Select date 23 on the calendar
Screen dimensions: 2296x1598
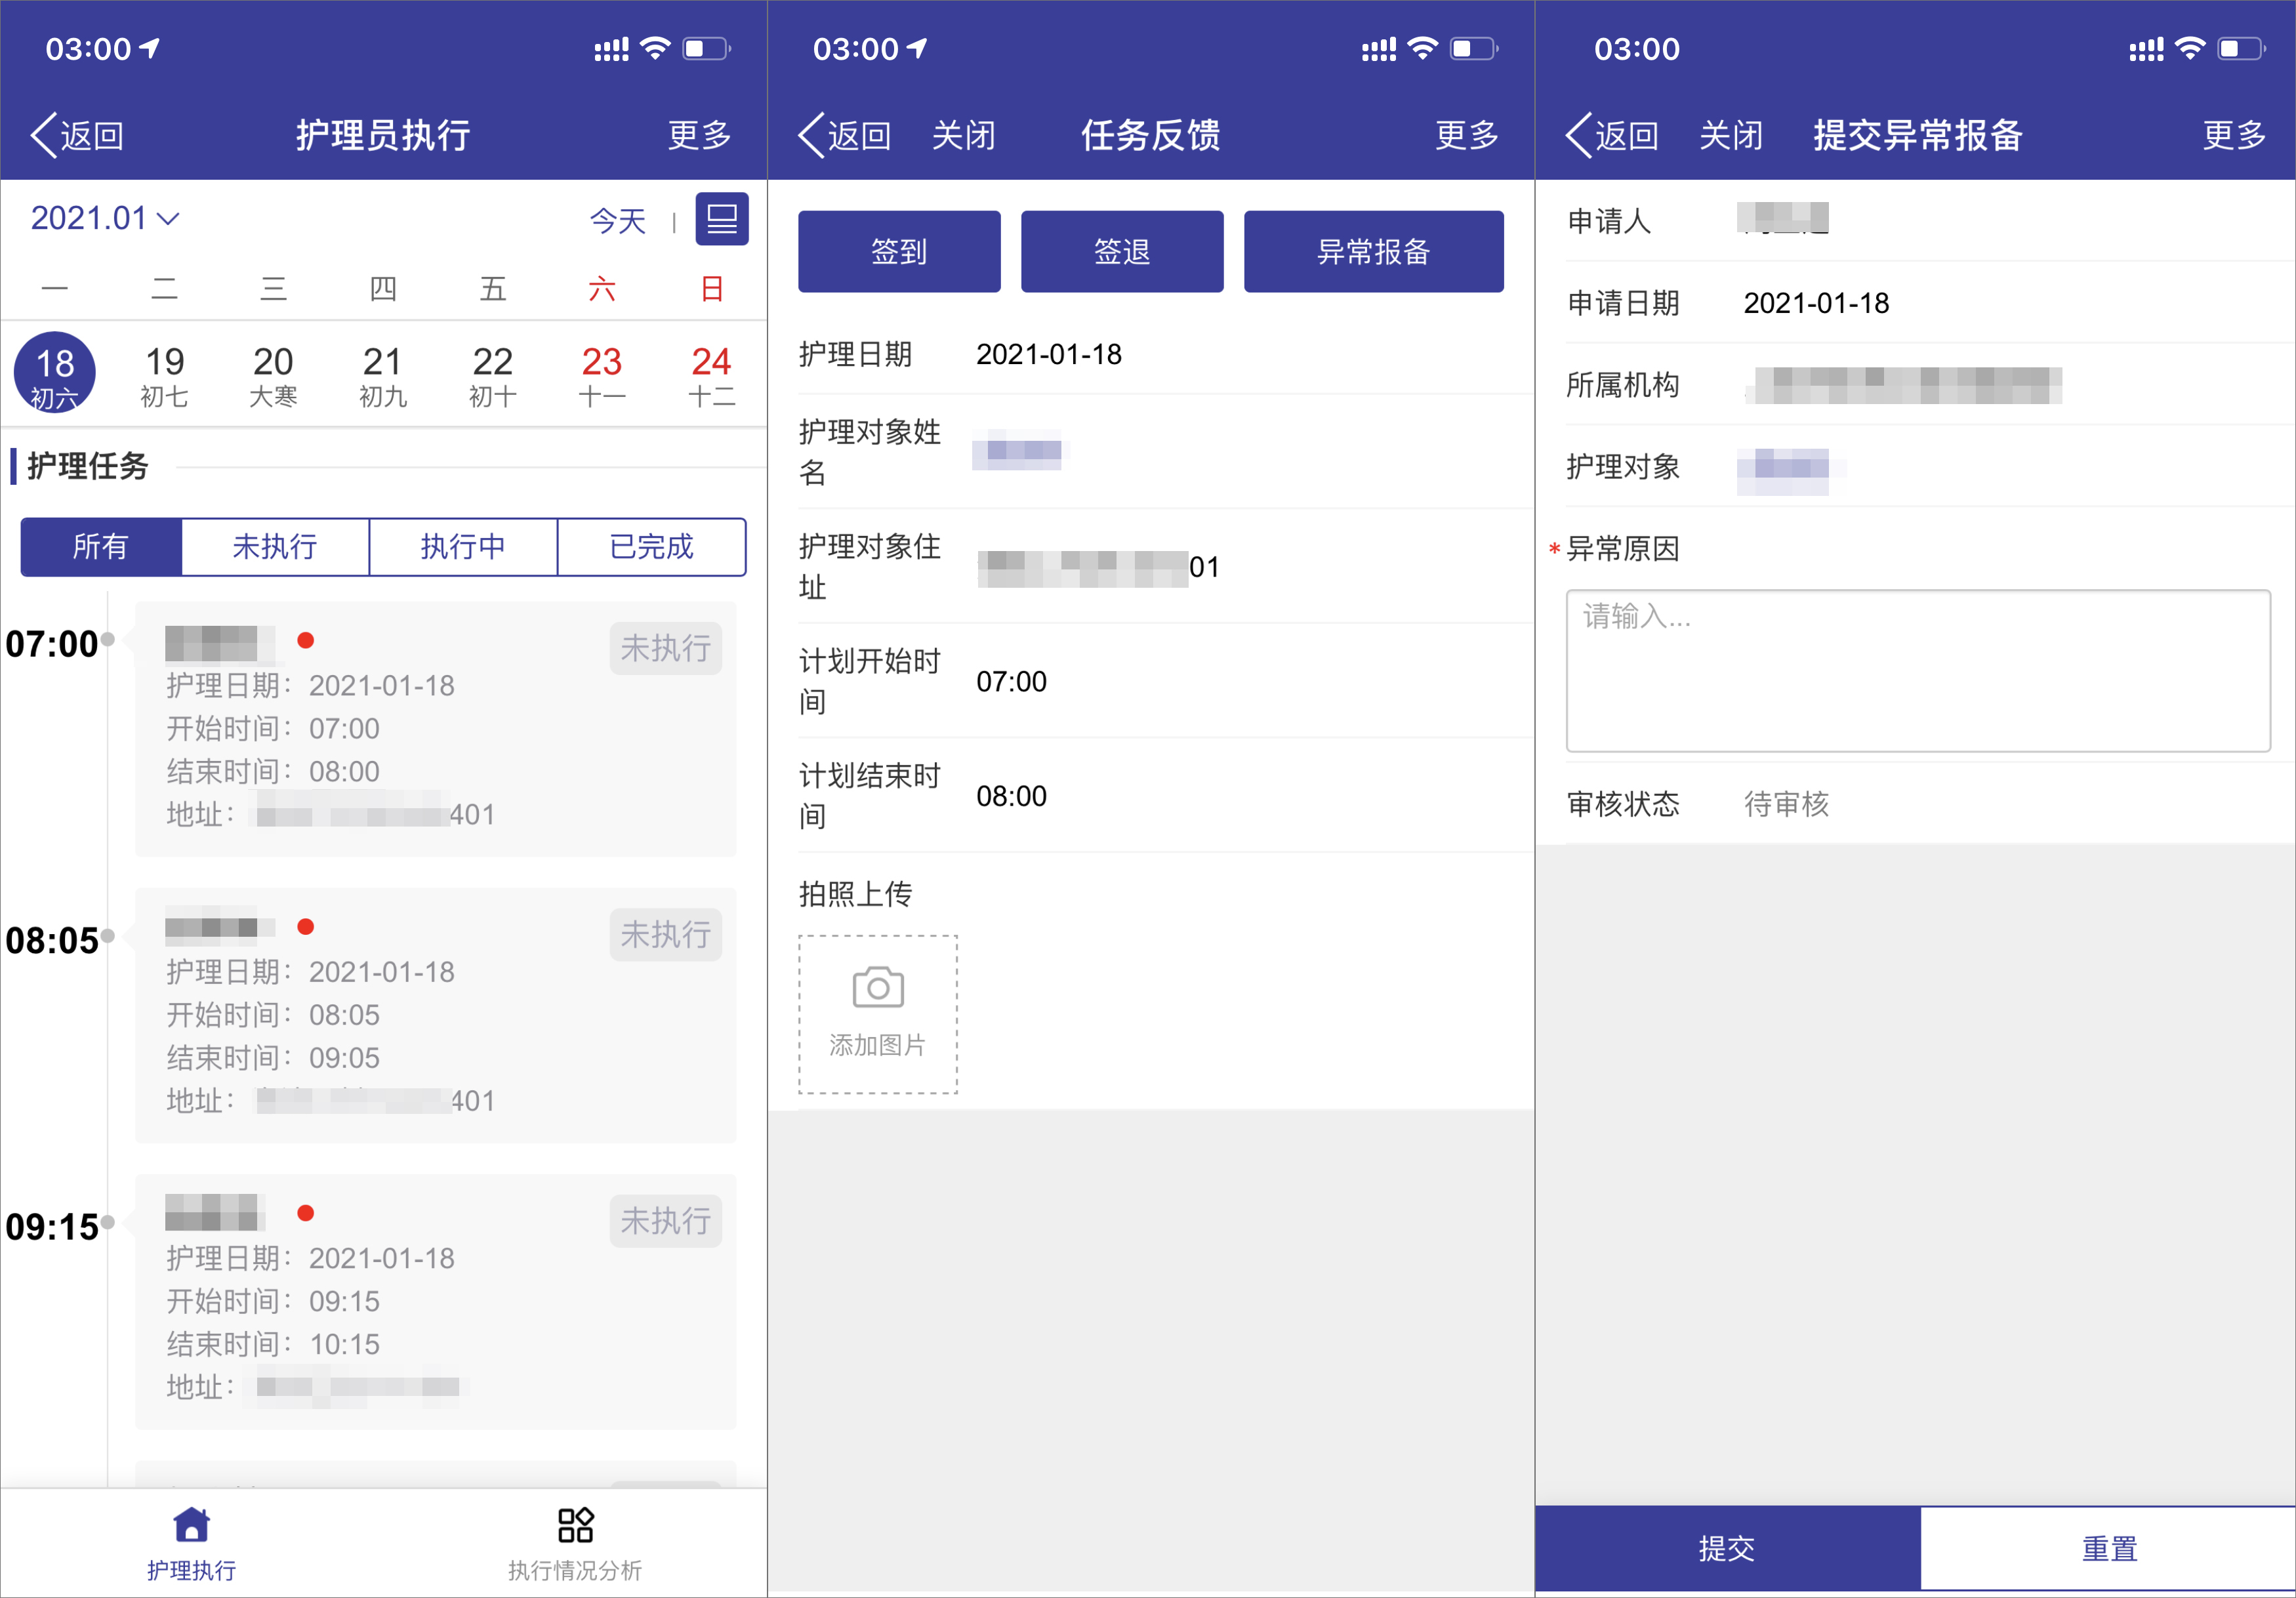[602, 372]
